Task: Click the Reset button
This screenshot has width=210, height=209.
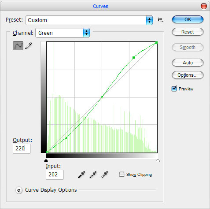Action: click(x=188, y=32)
